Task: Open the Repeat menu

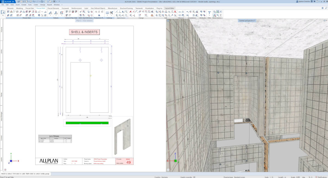Action: tap(49, 5)
